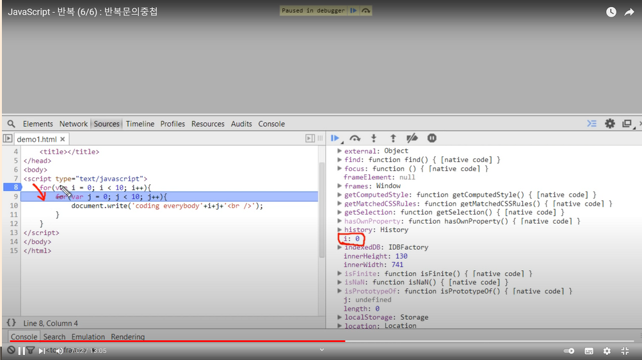Resume from the Paused in debugger overlay
Viewport: 642px width, 360px height.
(353, 11)
